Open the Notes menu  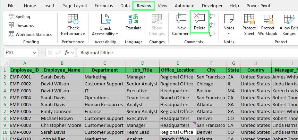click(x=229, y=25)
